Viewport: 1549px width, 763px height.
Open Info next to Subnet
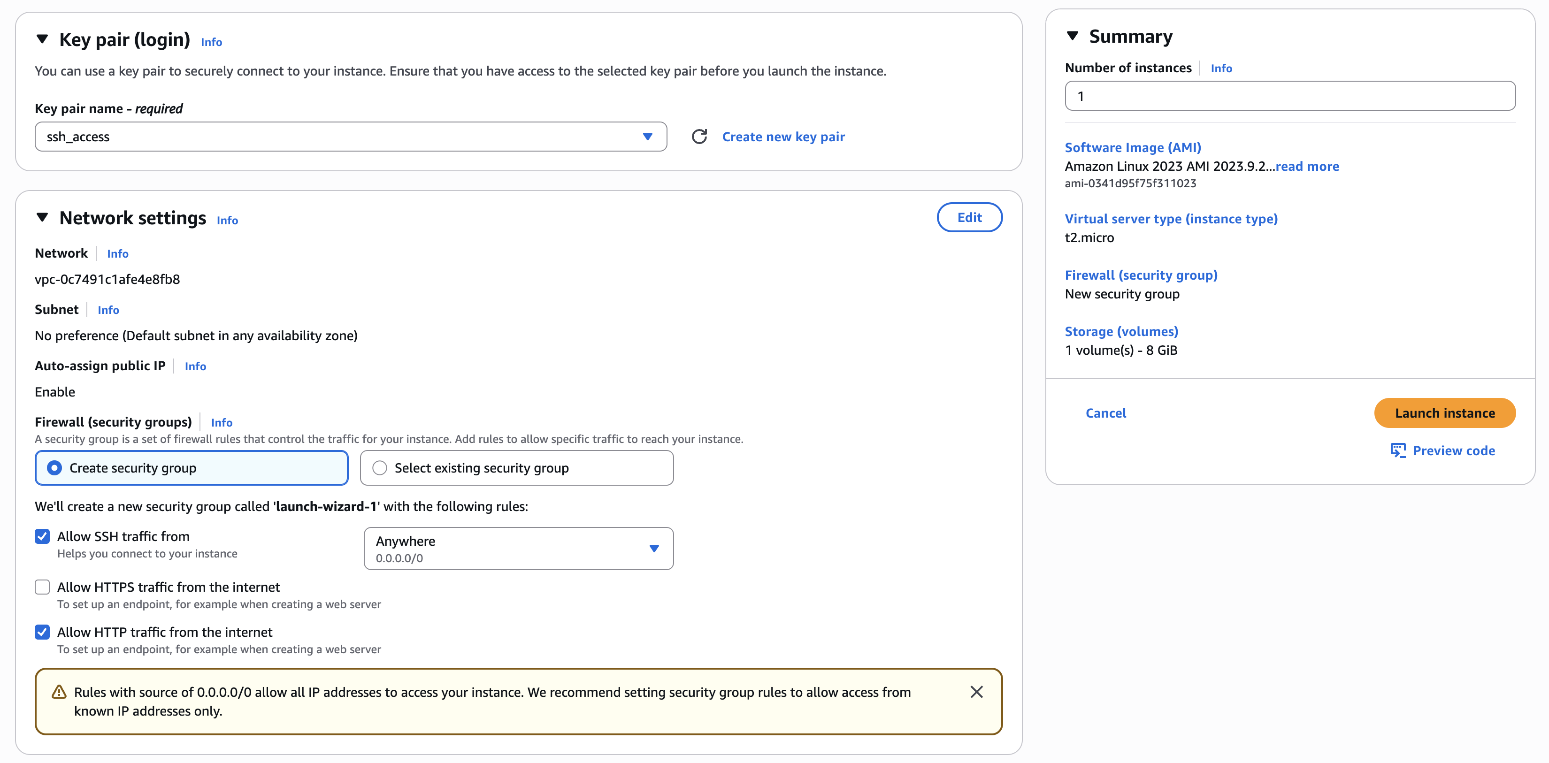pyautogui.click(x=108, y=310)
